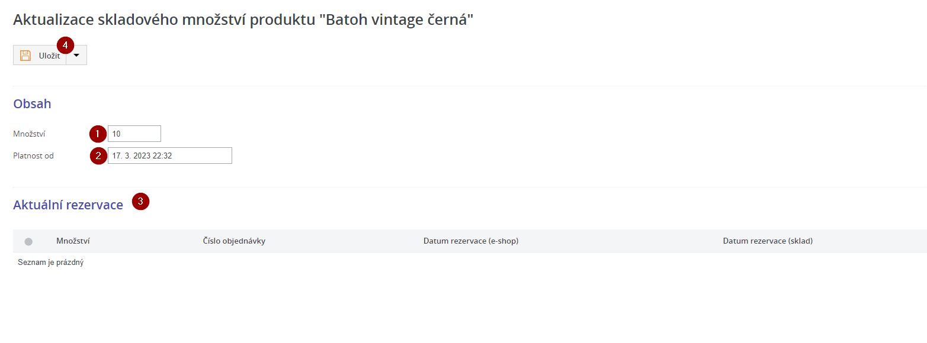
Task: Expand the dropdown arrow beside Uložit
Action: pyautogui.click(x=76, y=56)
